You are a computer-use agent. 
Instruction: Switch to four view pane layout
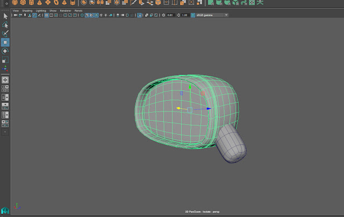[5, 89]
